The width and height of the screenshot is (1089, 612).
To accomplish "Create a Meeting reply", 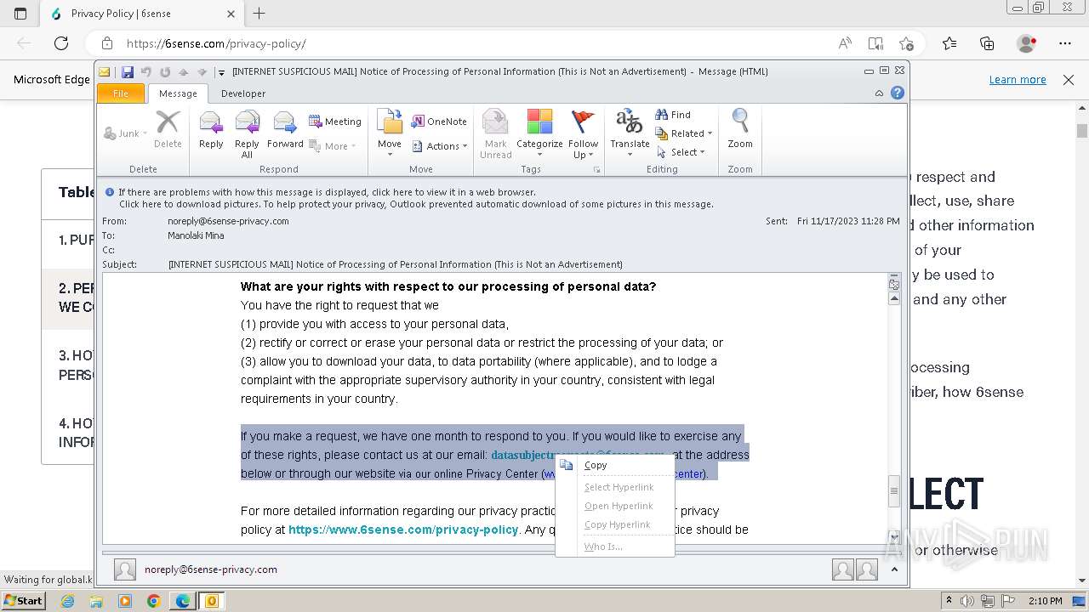I will [335, 122].
